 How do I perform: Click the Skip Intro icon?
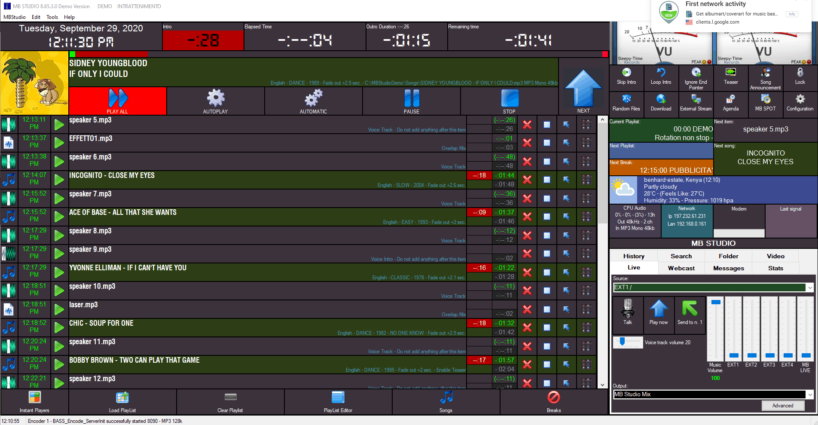tap(626, 73)
